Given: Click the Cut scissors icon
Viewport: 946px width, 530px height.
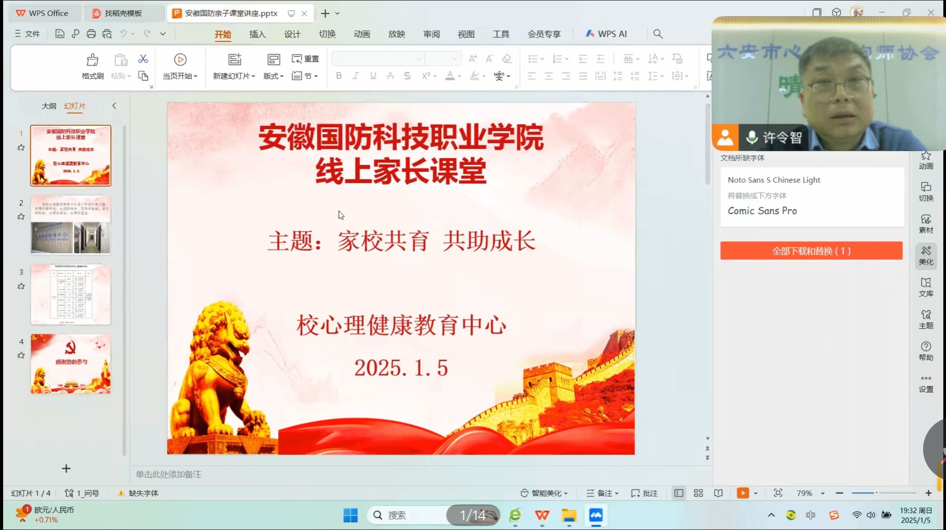Looking at the screenshot, I should [x=143, y=59].
